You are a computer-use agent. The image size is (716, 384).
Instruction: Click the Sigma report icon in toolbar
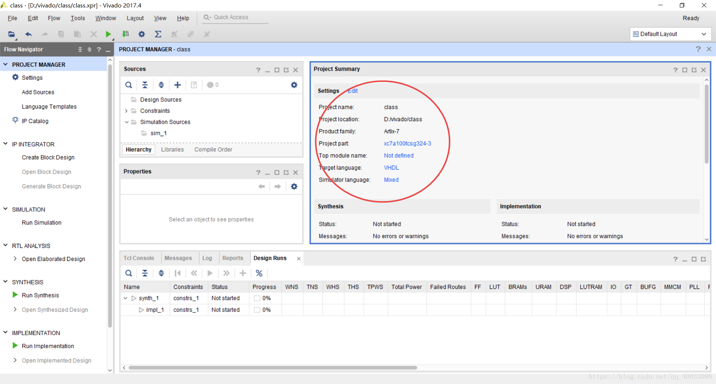(158, 34)
